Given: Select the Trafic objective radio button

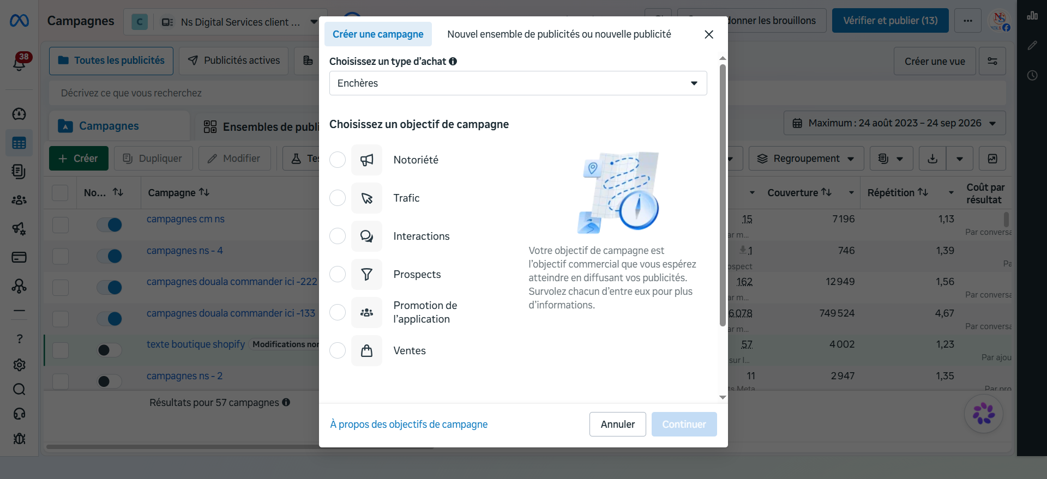Looking at the screenshot, I should pyautogui.click(x=338, y=198).
